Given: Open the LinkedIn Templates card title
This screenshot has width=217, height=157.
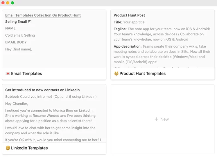Looking at the screenshot, I should tap(29, 148).
